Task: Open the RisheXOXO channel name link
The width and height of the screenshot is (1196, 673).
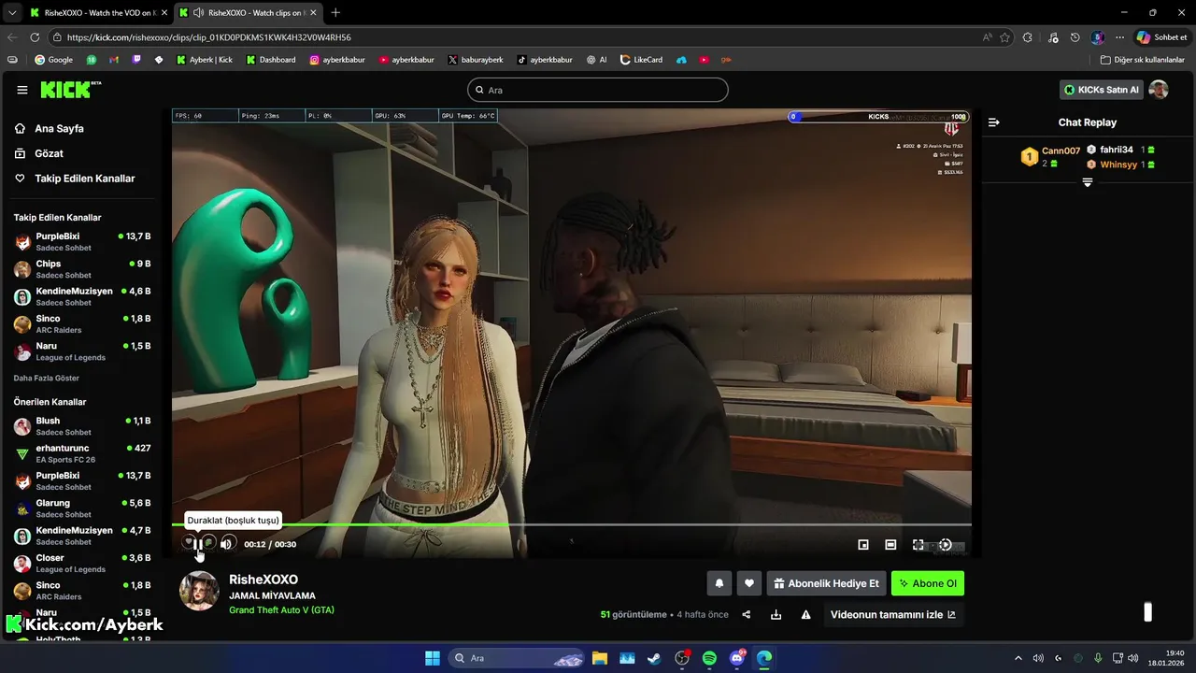Action: pyautogui.click(x=263, y=580)
